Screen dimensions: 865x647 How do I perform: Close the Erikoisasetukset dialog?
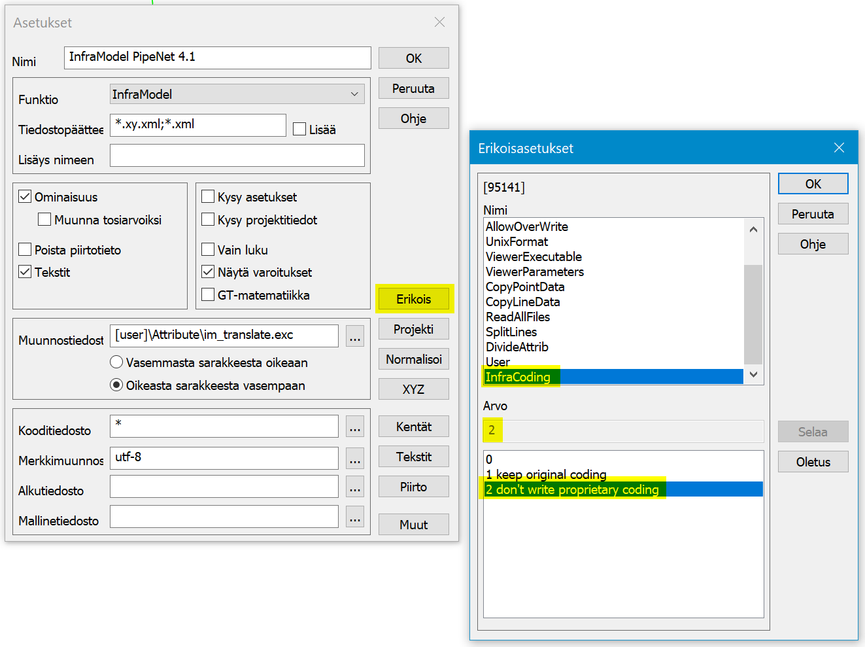coord(839,148)
